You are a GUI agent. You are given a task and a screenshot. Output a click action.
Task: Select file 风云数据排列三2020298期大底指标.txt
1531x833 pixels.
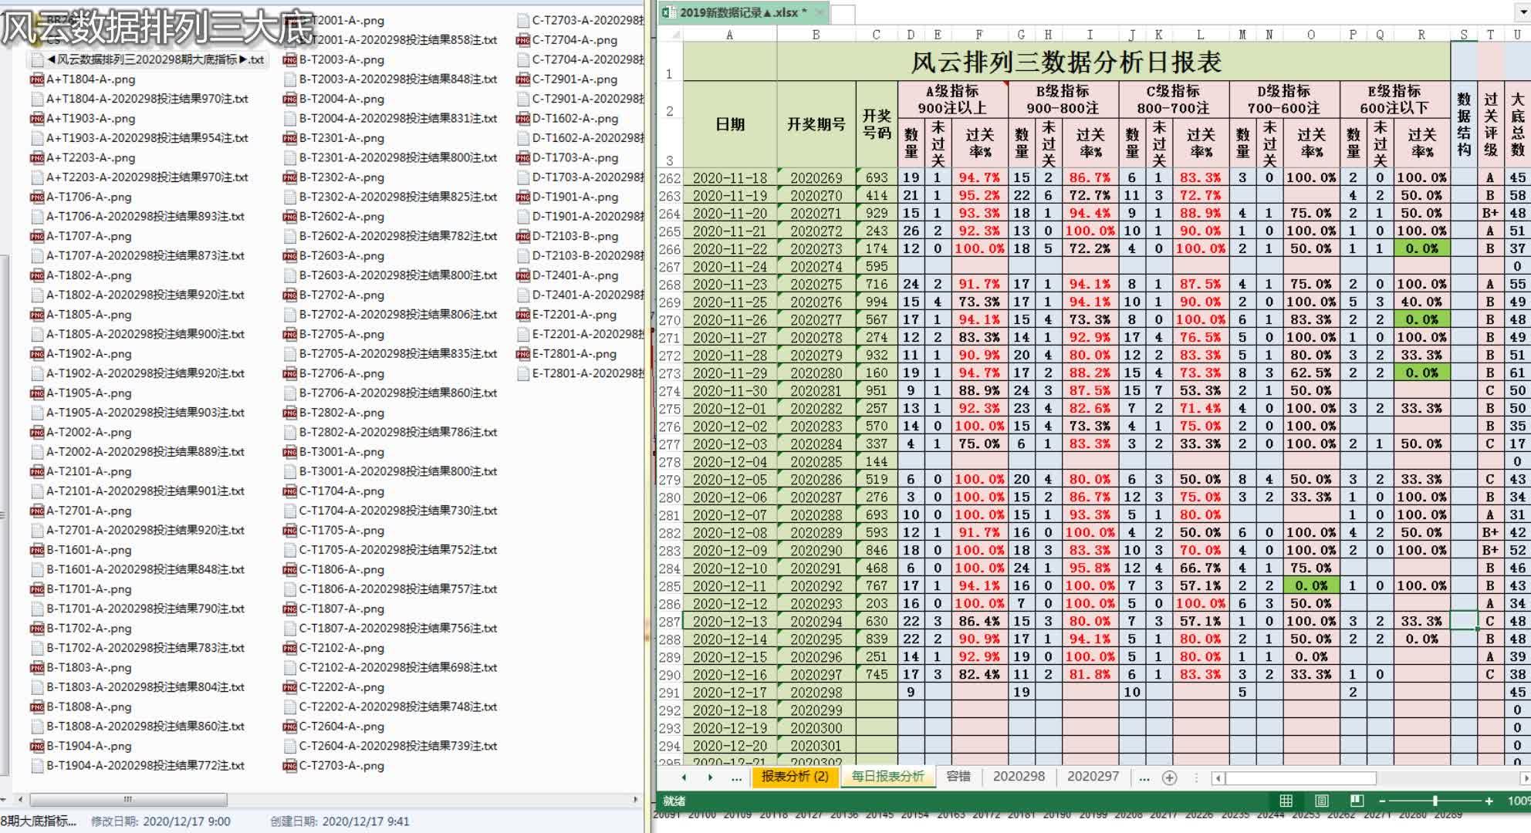(150, 59)
